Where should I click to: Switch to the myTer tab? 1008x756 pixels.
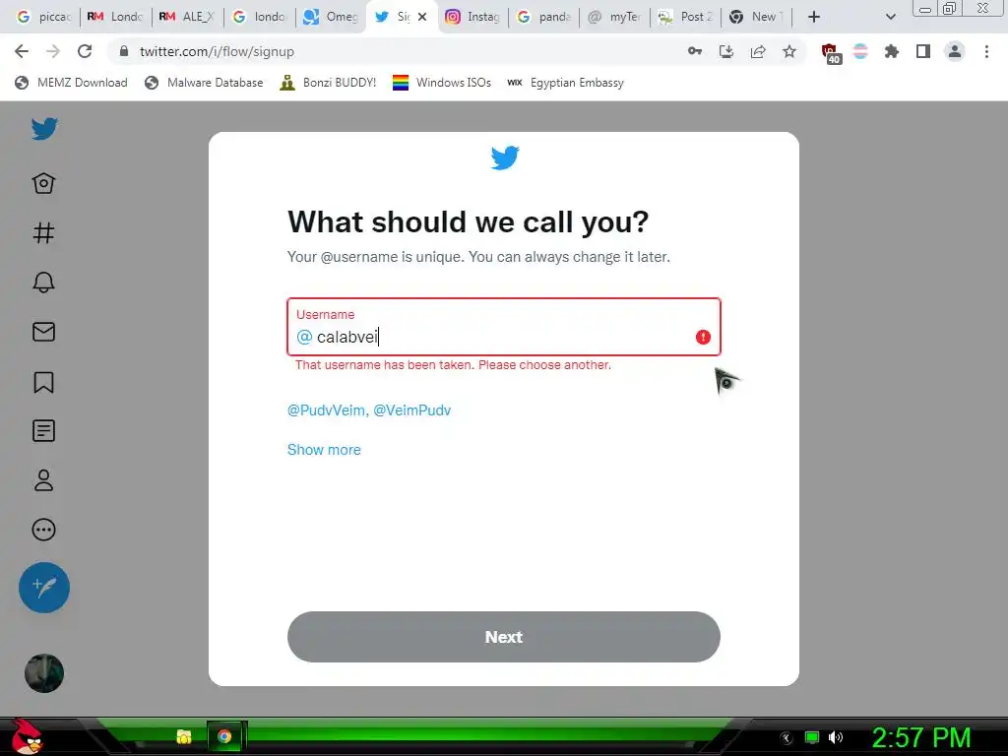click(x=615, y=17)
